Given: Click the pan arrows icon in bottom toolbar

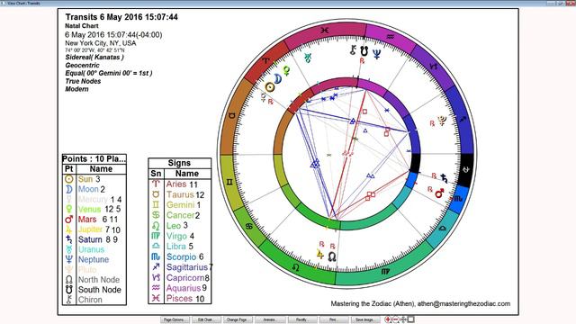Looking at the screenshot, I should click(404, 319).
